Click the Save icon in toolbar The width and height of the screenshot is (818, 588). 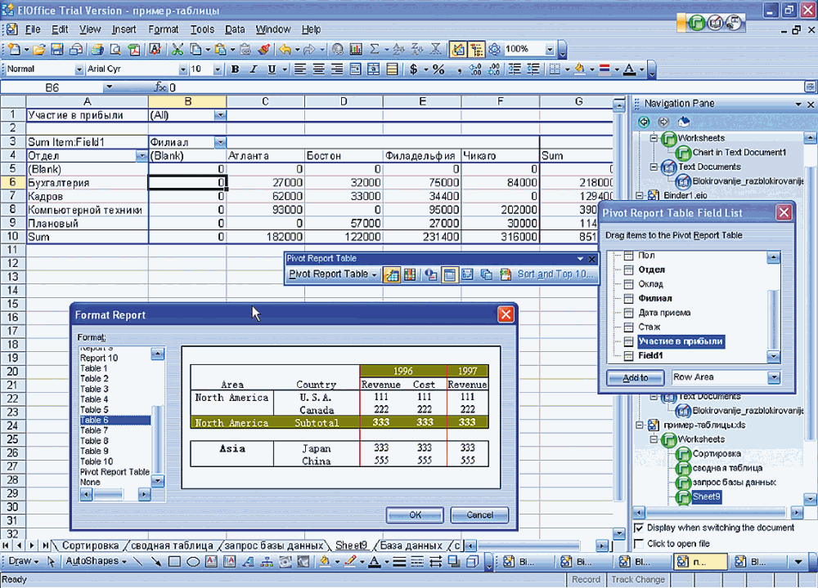coord(58,49)
